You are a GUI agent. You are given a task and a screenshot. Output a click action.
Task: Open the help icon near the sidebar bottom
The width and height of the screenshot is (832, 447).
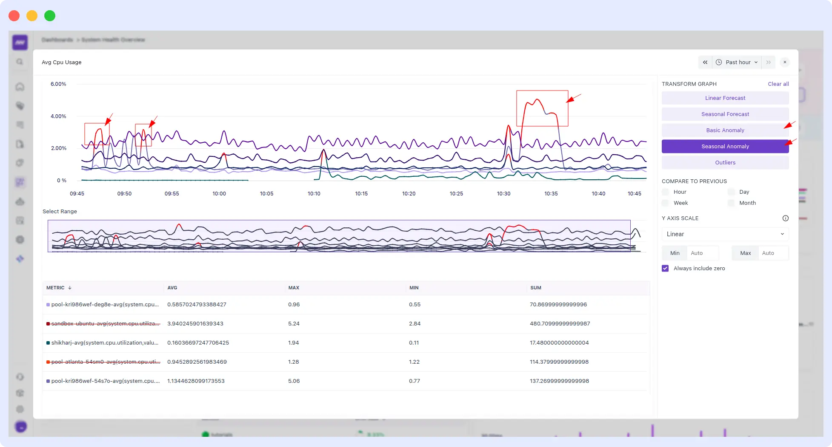pos(20,377)
